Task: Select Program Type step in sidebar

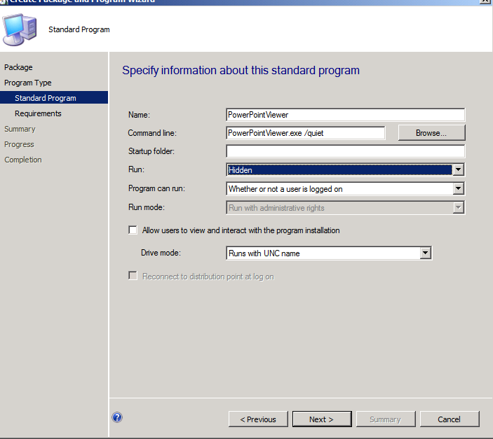Action: 27,83
